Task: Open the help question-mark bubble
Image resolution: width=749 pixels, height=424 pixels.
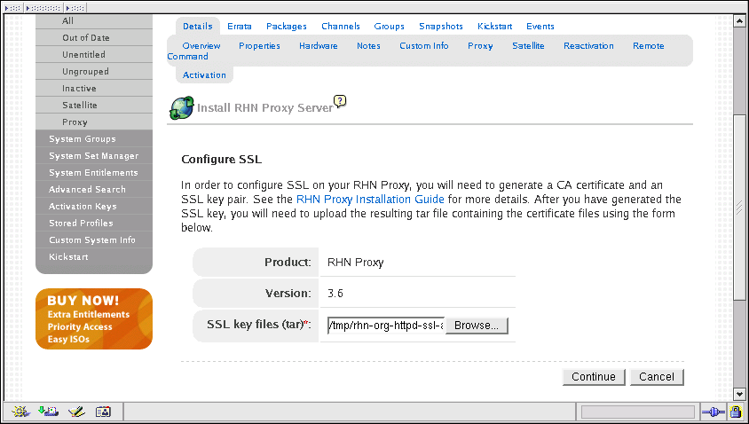Action: point(340,101)
